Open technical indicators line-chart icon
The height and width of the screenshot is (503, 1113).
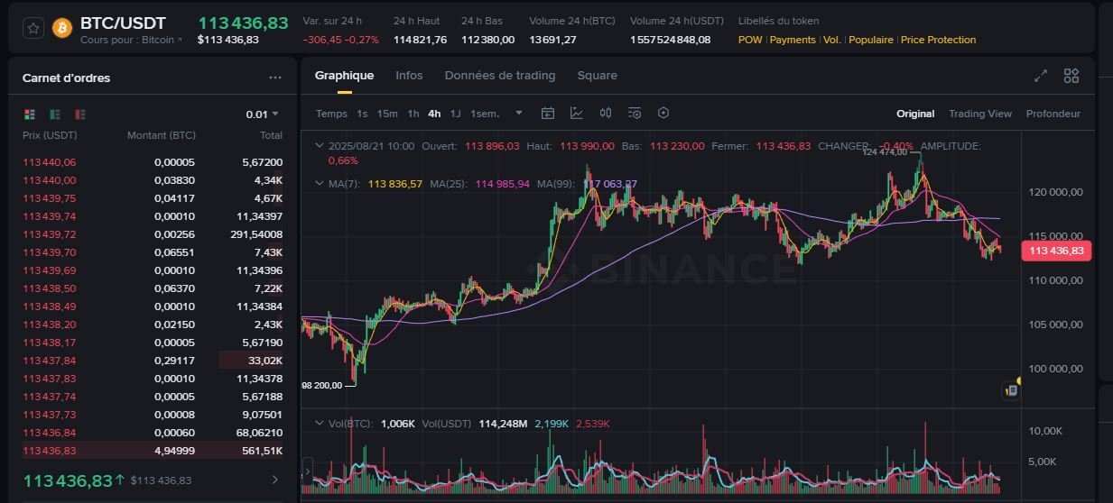point(577,114)
